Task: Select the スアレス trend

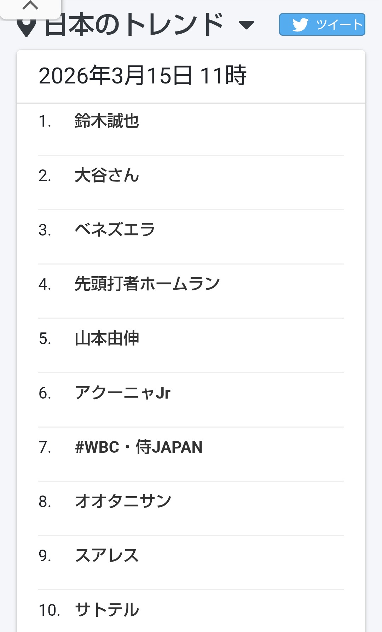Action: (x=107, y=556)
